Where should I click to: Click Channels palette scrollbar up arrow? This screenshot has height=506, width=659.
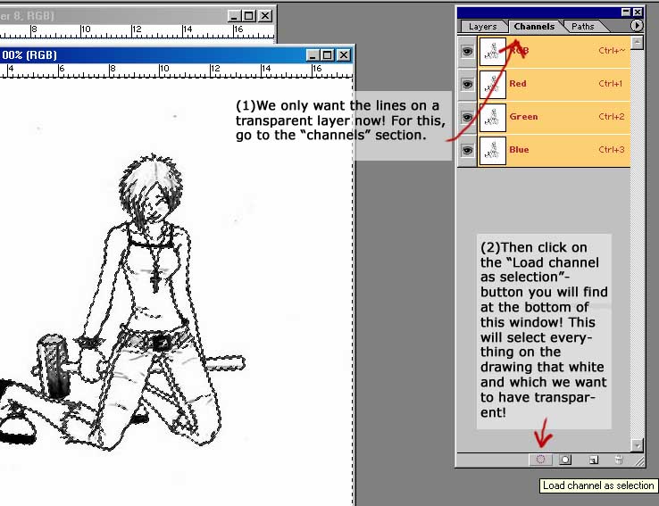click(638, 43)
